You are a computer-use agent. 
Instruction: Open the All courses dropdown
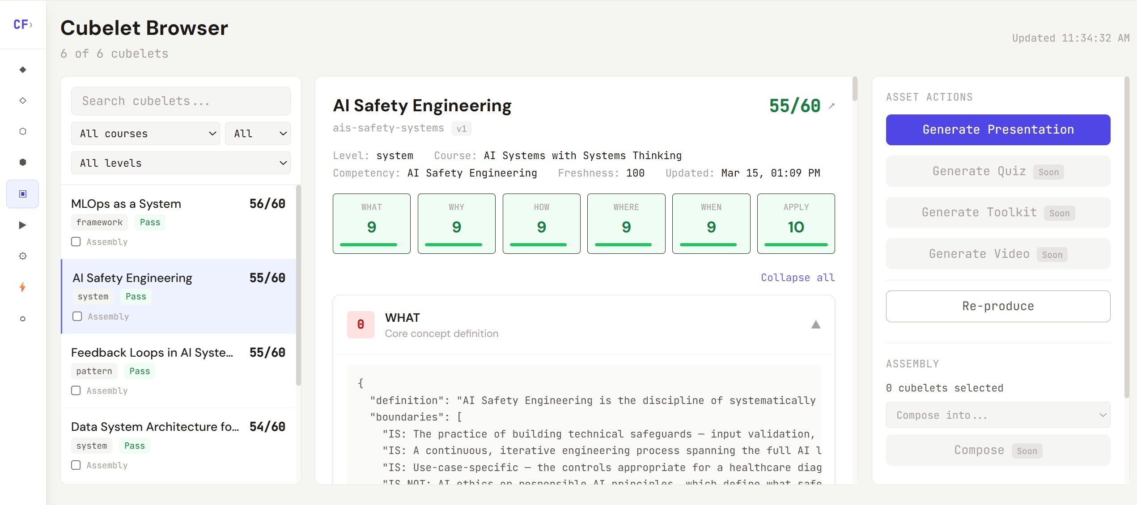pyautogui.click(x=145, y=133)
